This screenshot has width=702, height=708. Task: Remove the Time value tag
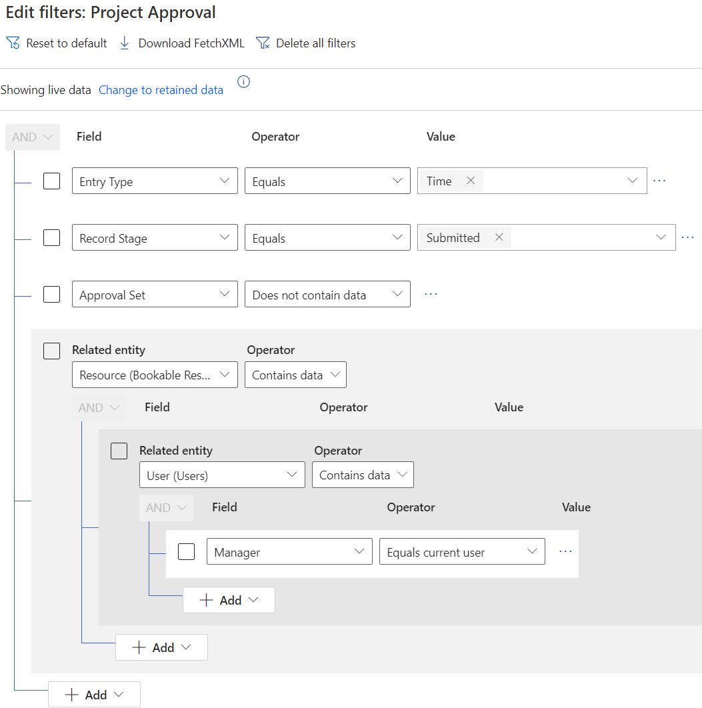tap(471, 181)
